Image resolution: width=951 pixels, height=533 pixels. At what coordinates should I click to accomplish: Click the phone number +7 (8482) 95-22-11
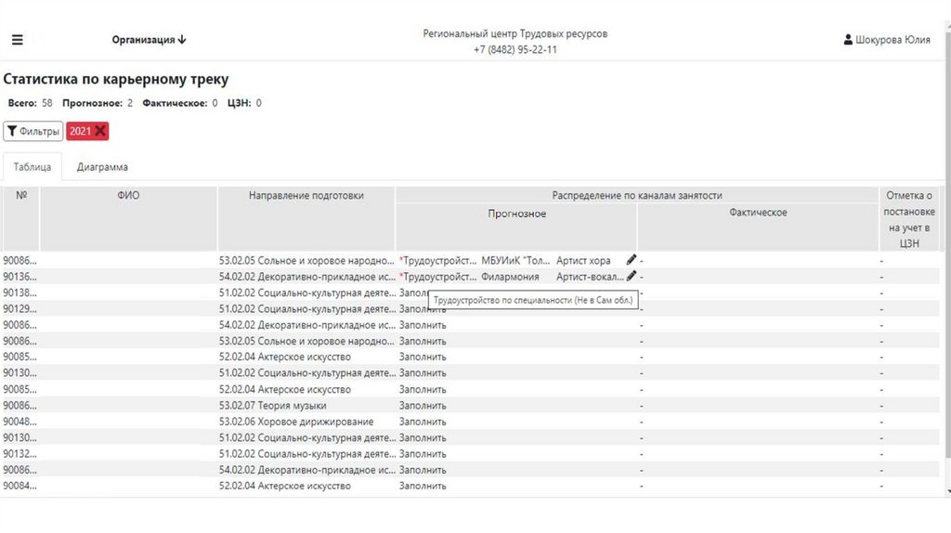[515, 50]
